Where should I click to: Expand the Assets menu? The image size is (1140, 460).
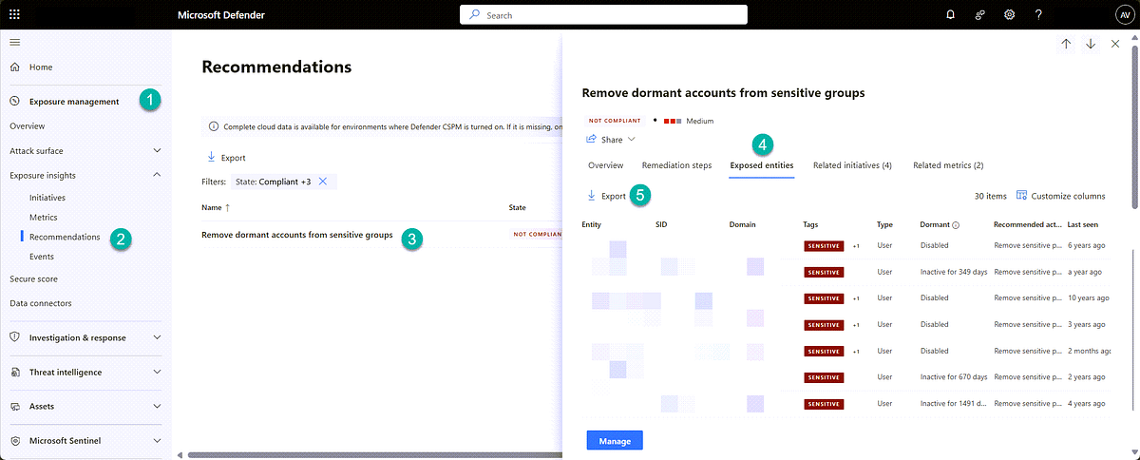click(x=157, y=406)
